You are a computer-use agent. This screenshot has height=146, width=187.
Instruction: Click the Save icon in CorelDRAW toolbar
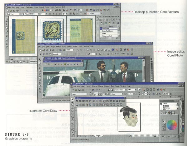(79, 90)
